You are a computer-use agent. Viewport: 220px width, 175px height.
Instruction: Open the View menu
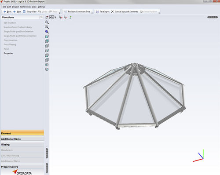pyautogui.click(x=34, y=7)
